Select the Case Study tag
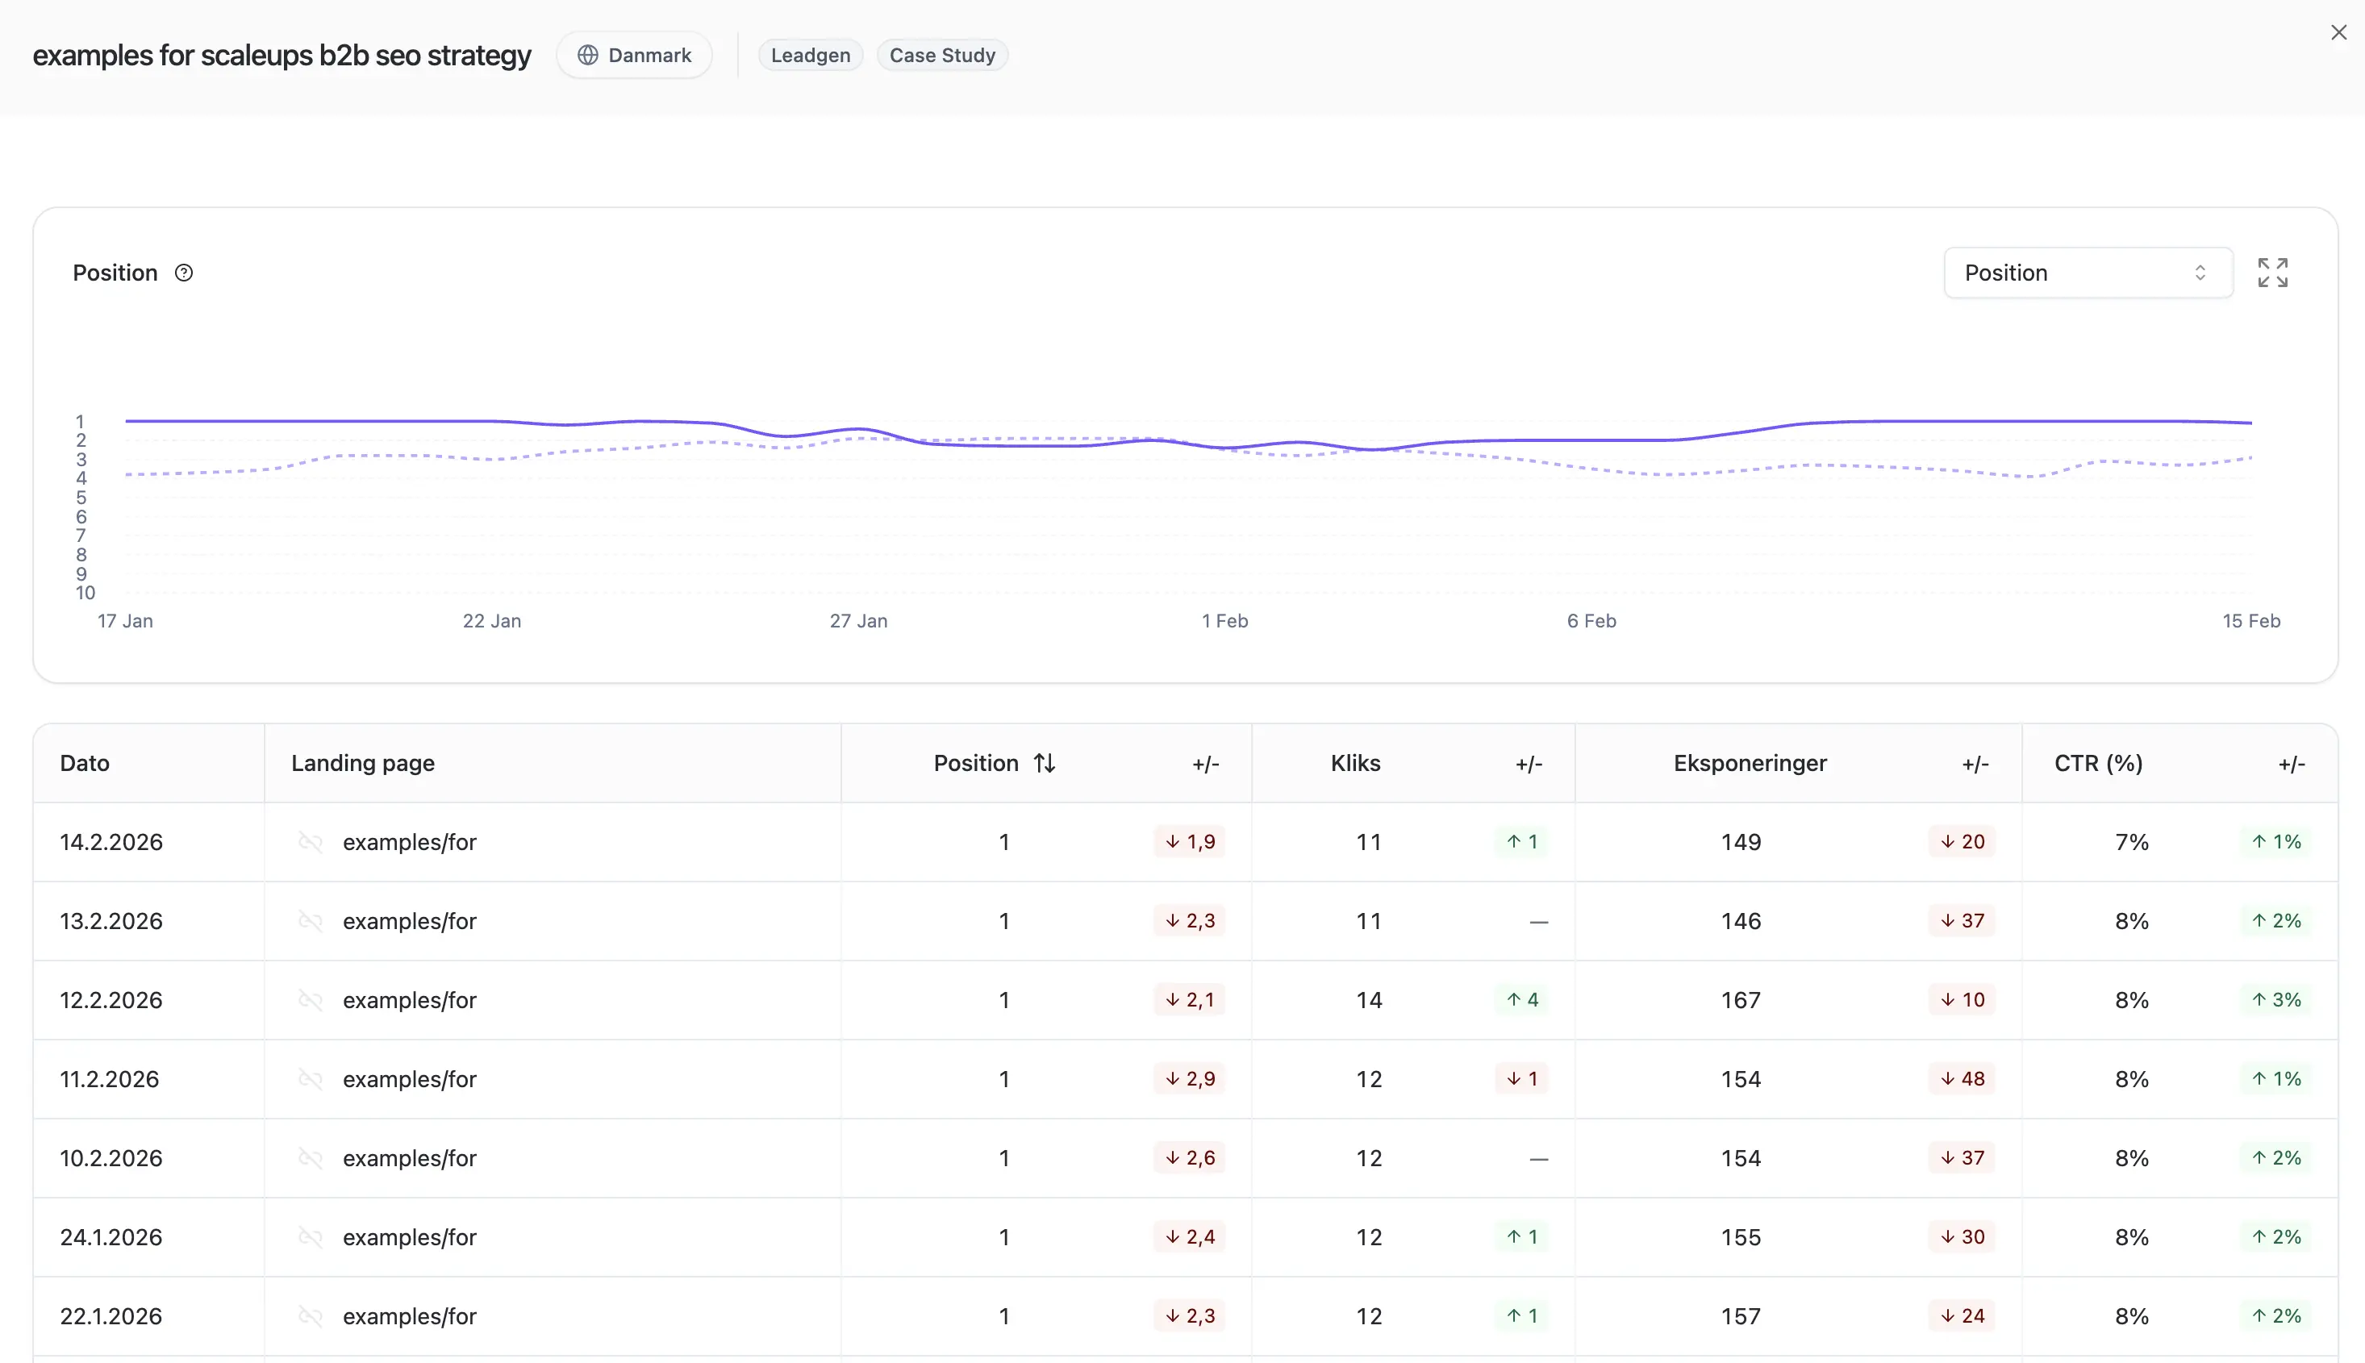The image size is (2365, 1363). click(x=941, y=54)
